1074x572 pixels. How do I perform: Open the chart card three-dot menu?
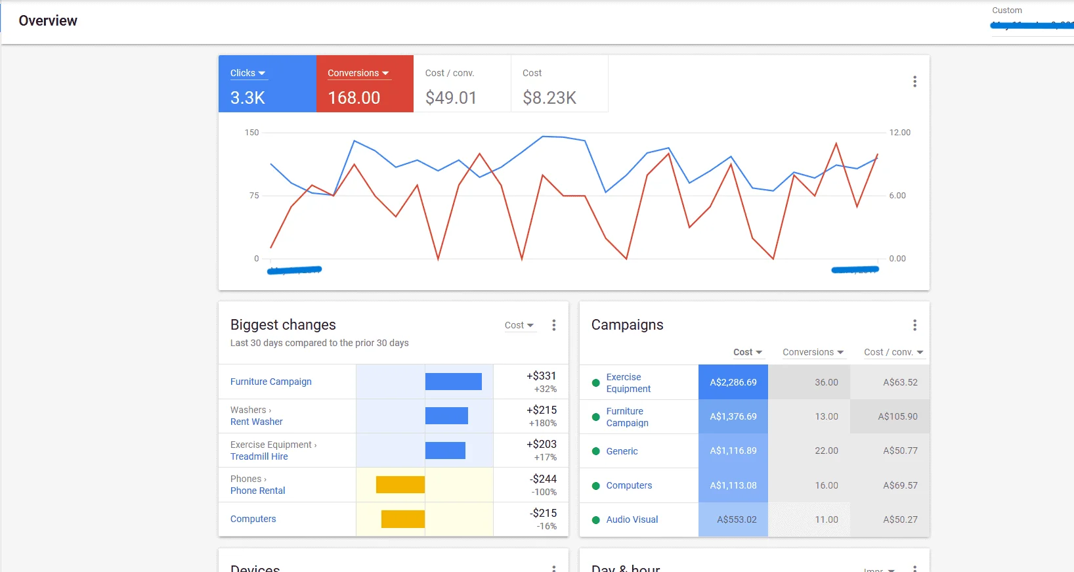[914, 81]
